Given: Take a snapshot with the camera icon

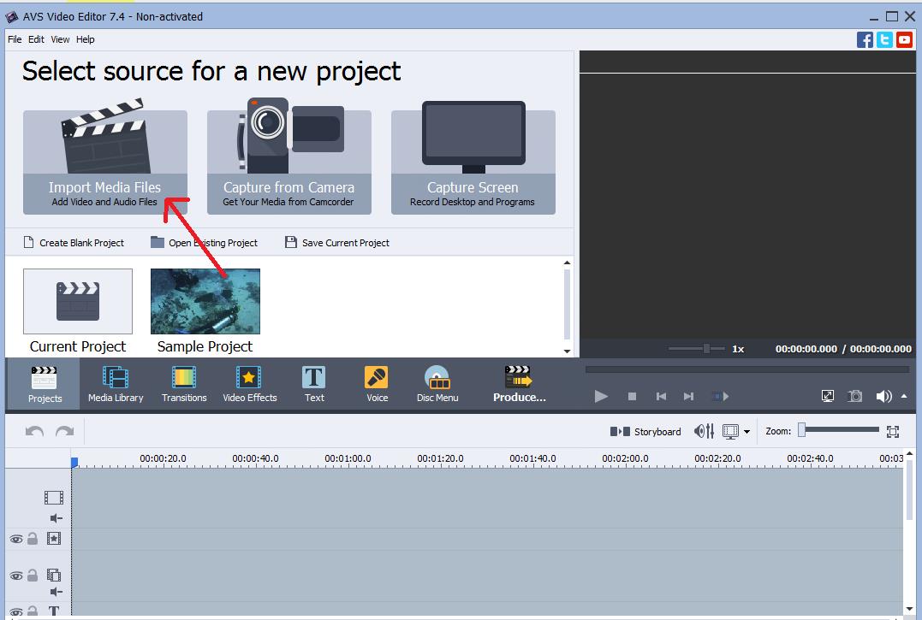Looking at the screenshot, I should point(854,396).
